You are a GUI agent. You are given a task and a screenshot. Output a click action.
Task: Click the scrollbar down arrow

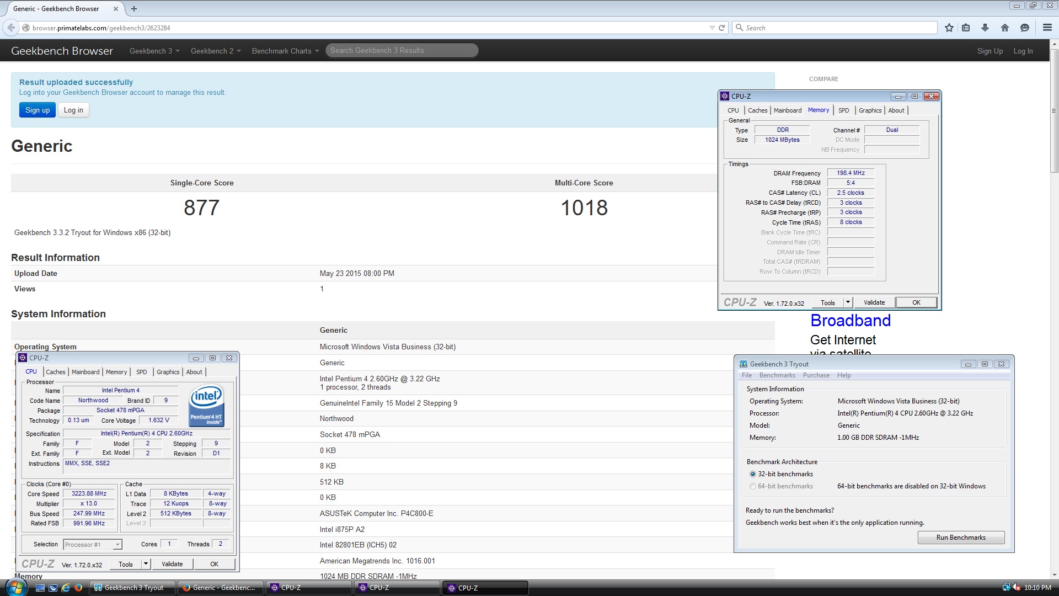pyautogui.click(x=1054, y=575)
